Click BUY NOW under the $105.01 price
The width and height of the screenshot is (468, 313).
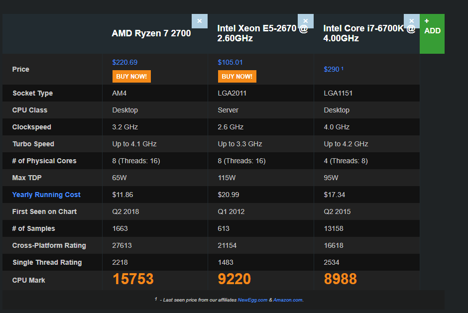237,77
